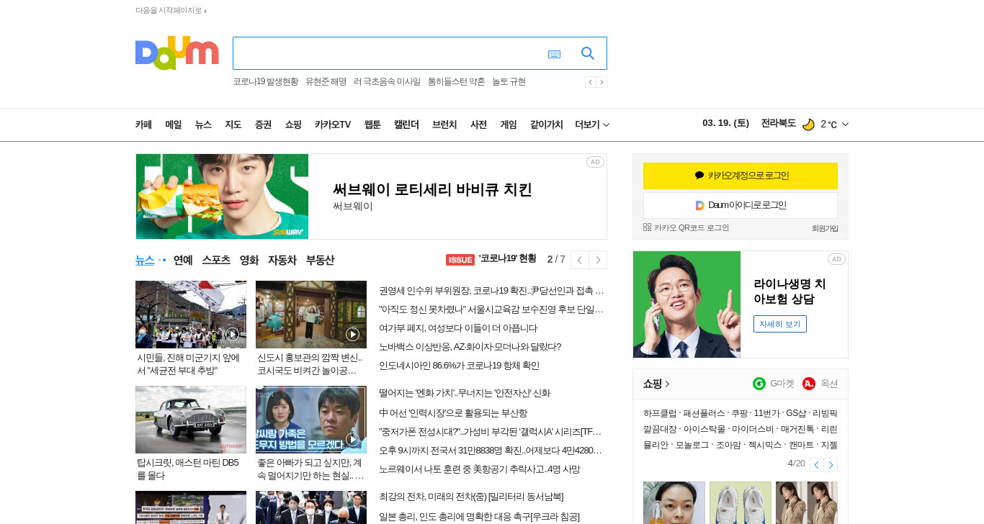Log in with Daum아이디 button
Screen dimensions: 984x524
click(741, 205)
